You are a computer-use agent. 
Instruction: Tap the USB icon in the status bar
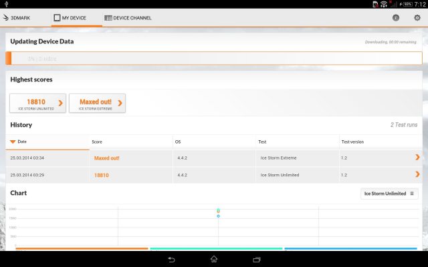pos(7,4)
